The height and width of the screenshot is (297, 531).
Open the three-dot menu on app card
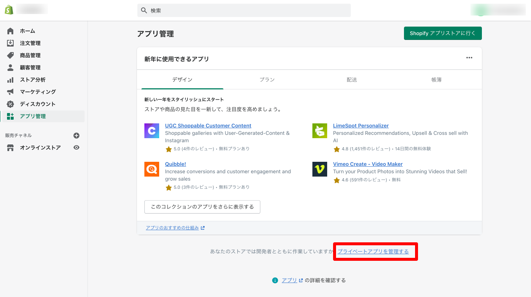click(x=469, y=58)
